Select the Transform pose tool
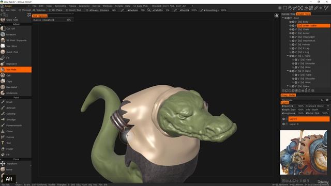This screenshot has height=186, width=331. point(16,164)
